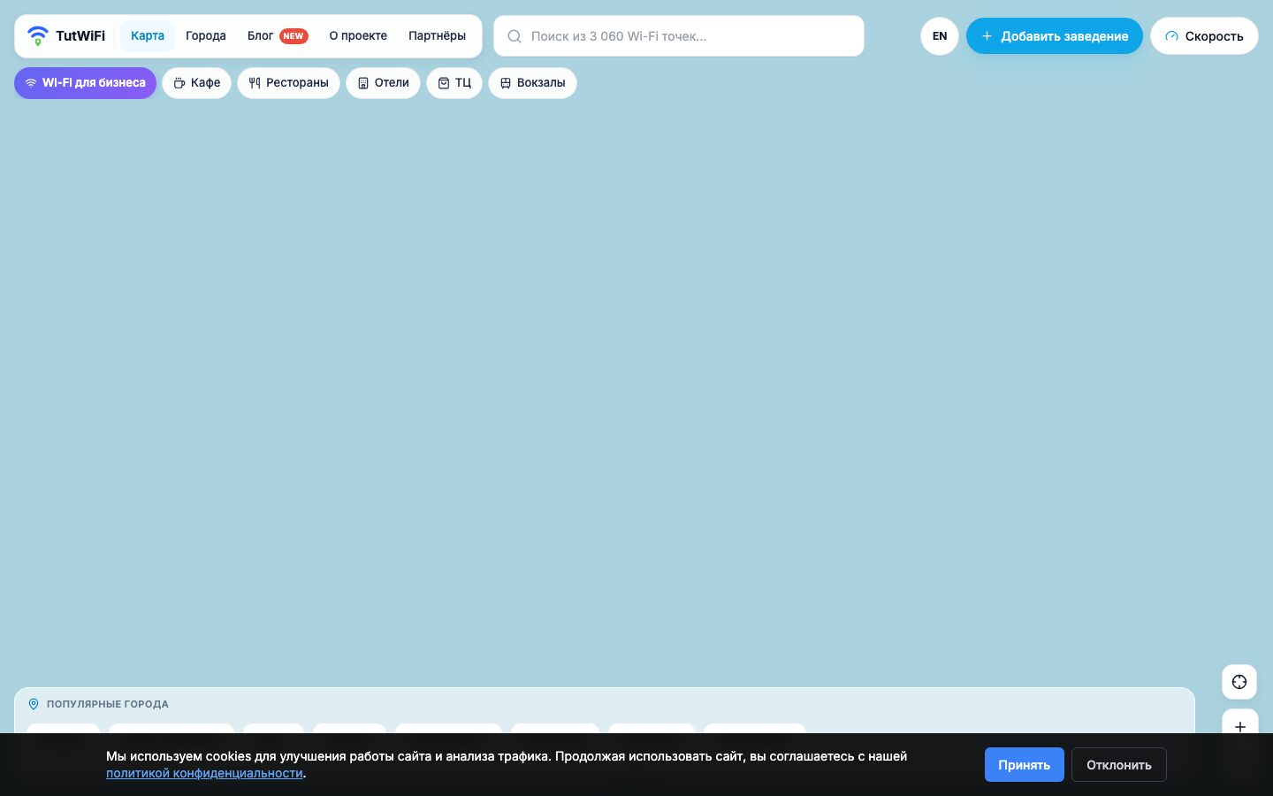Screen dimensions: 1273x796
Task: Filter map by Кафе
Action: [x=197, y=83]
